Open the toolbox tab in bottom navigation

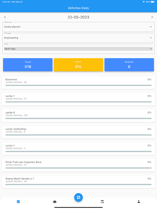55,202
